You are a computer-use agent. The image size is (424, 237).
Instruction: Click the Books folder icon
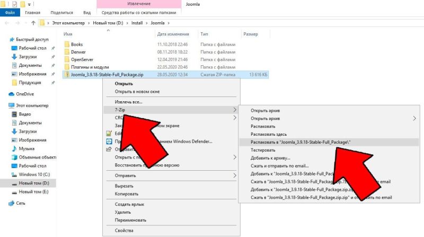(67, 45)
